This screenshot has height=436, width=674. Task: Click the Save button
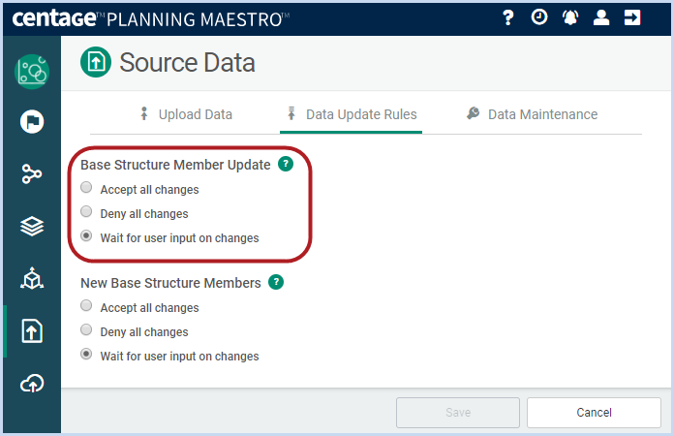click(x=458, y=413)
